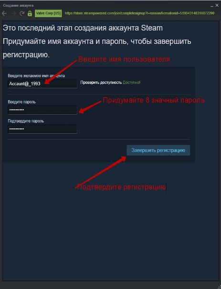Click the back navigation arrow
The height and width of the screenshot is (289, 221).
pyautogui.click(x=4, y=13)
